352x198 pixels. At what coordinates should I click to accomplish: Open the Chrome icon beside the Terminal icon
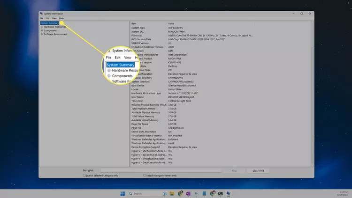point(212,193)
